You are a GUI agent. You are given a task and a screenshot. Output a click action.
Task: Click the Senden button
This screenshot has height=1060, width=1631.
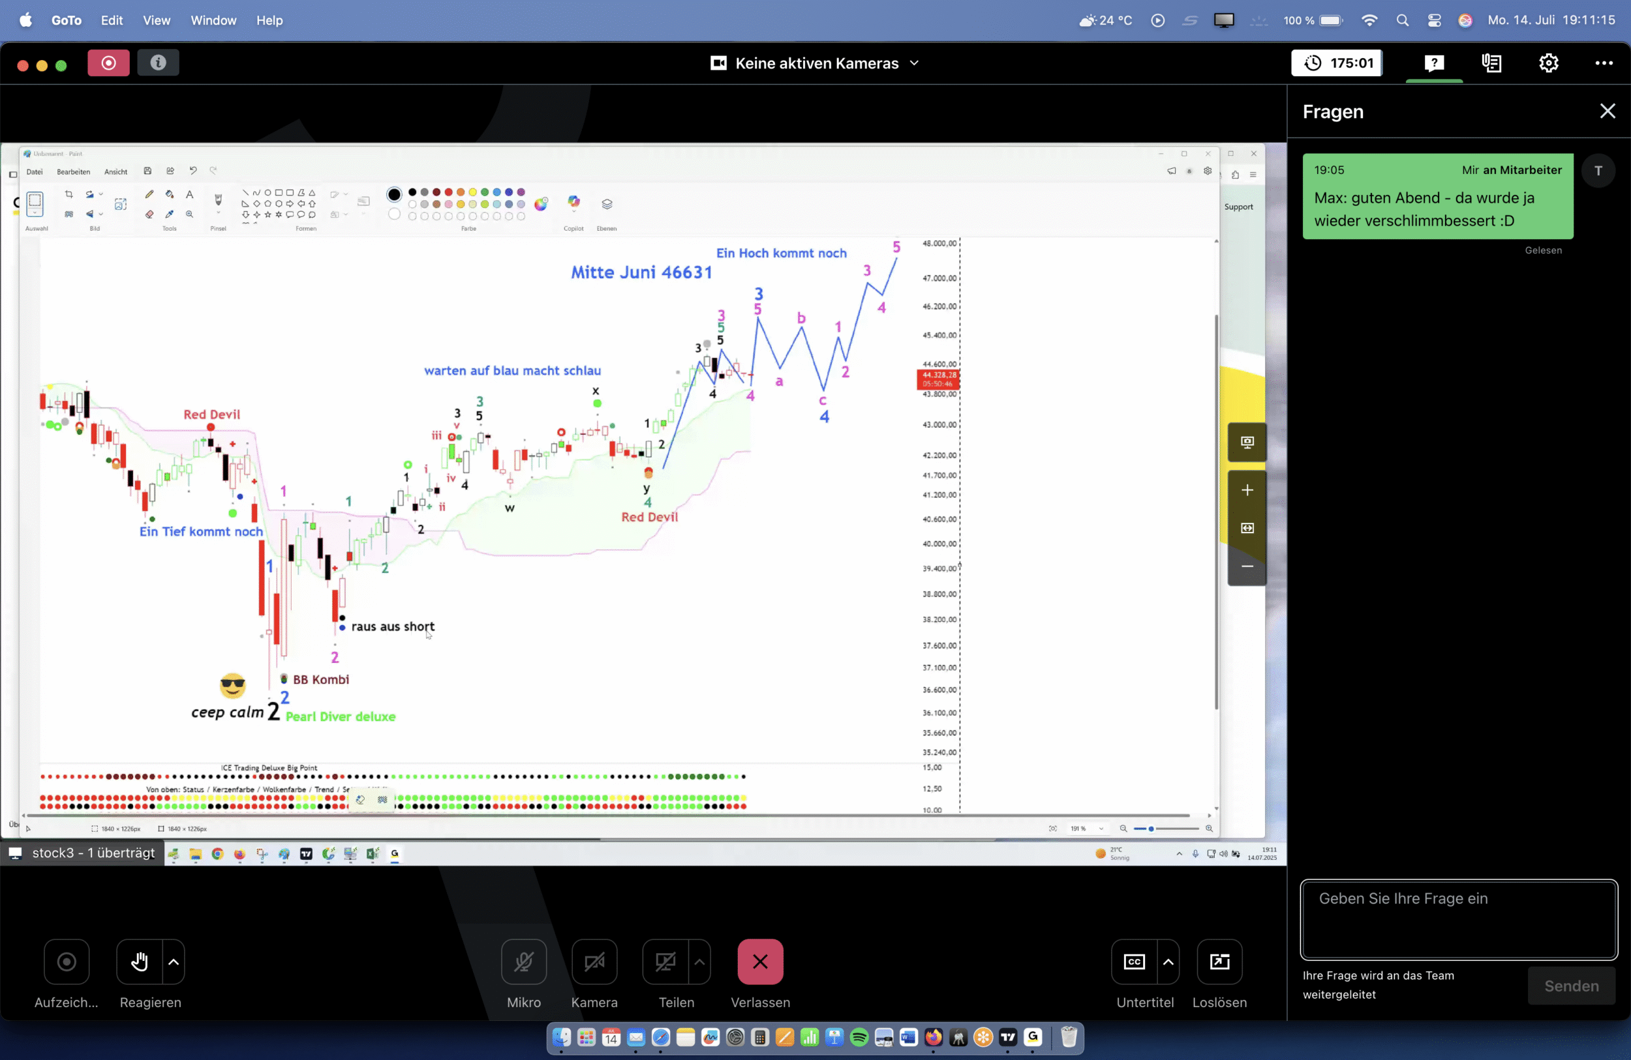(1571, 986)
